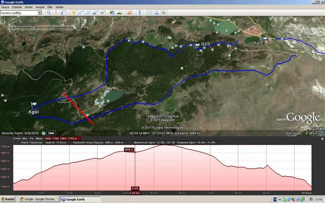Viewport: 325px width, 203px height.
Task: Click the historical imagery icon near image date
Action: point(43,133)
